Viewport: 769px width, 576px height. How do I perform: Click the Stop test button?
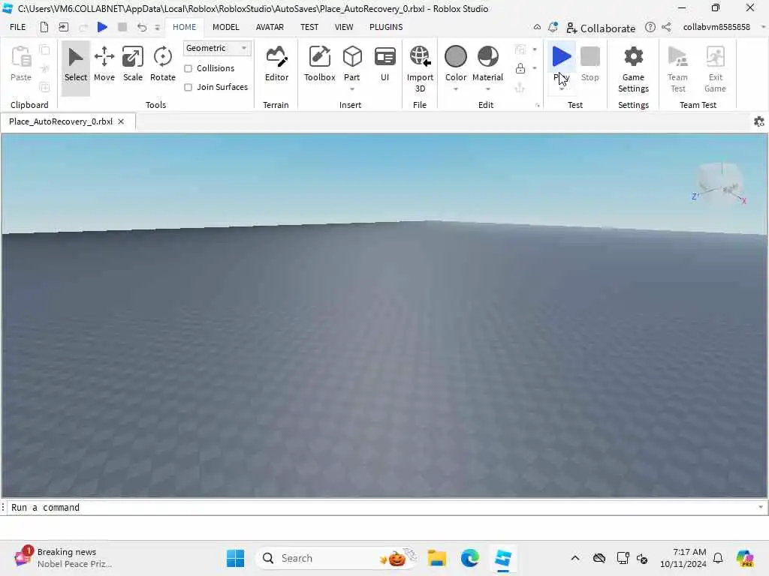[x=590, y=64]
